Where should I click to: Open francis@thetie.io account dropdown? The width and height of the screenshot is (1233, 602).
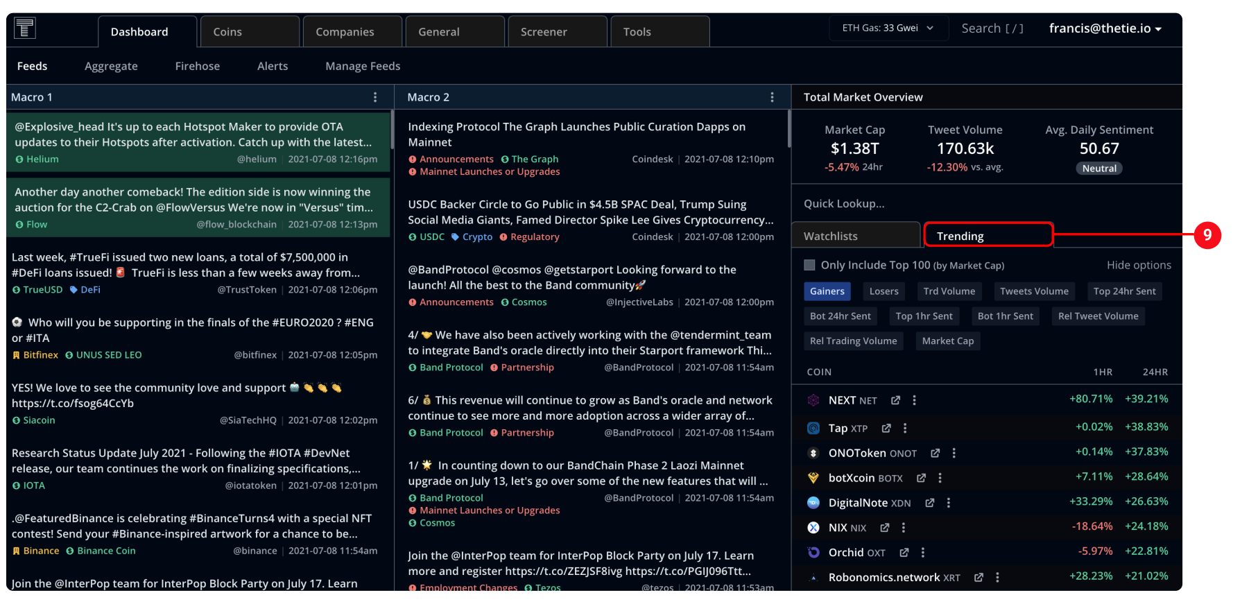[x=1105, y=28]
